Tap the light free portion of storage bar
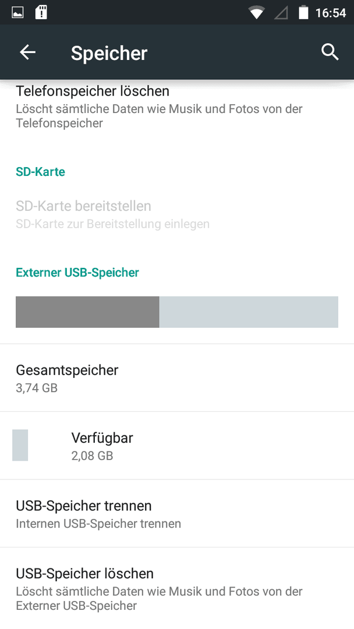 (249, 312)
